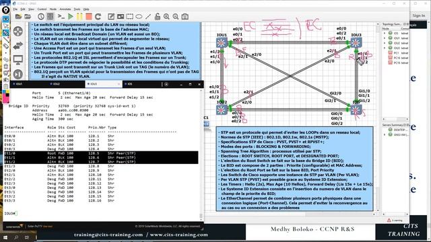This screenshot has width=431, height=242.
Task: Click Topology Summary horizontal scrollbar
Action: pos(395,119)
